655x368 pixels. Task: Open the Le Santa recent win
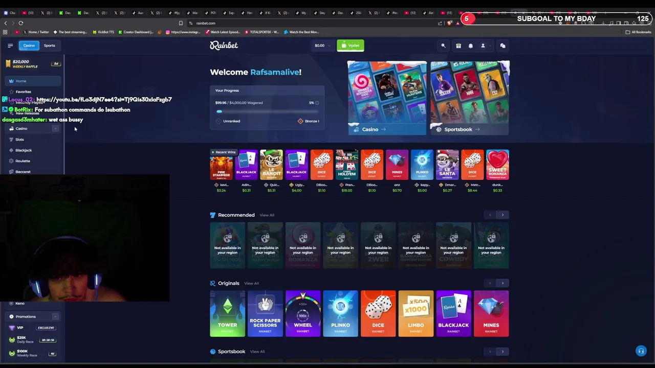(447, 171)
